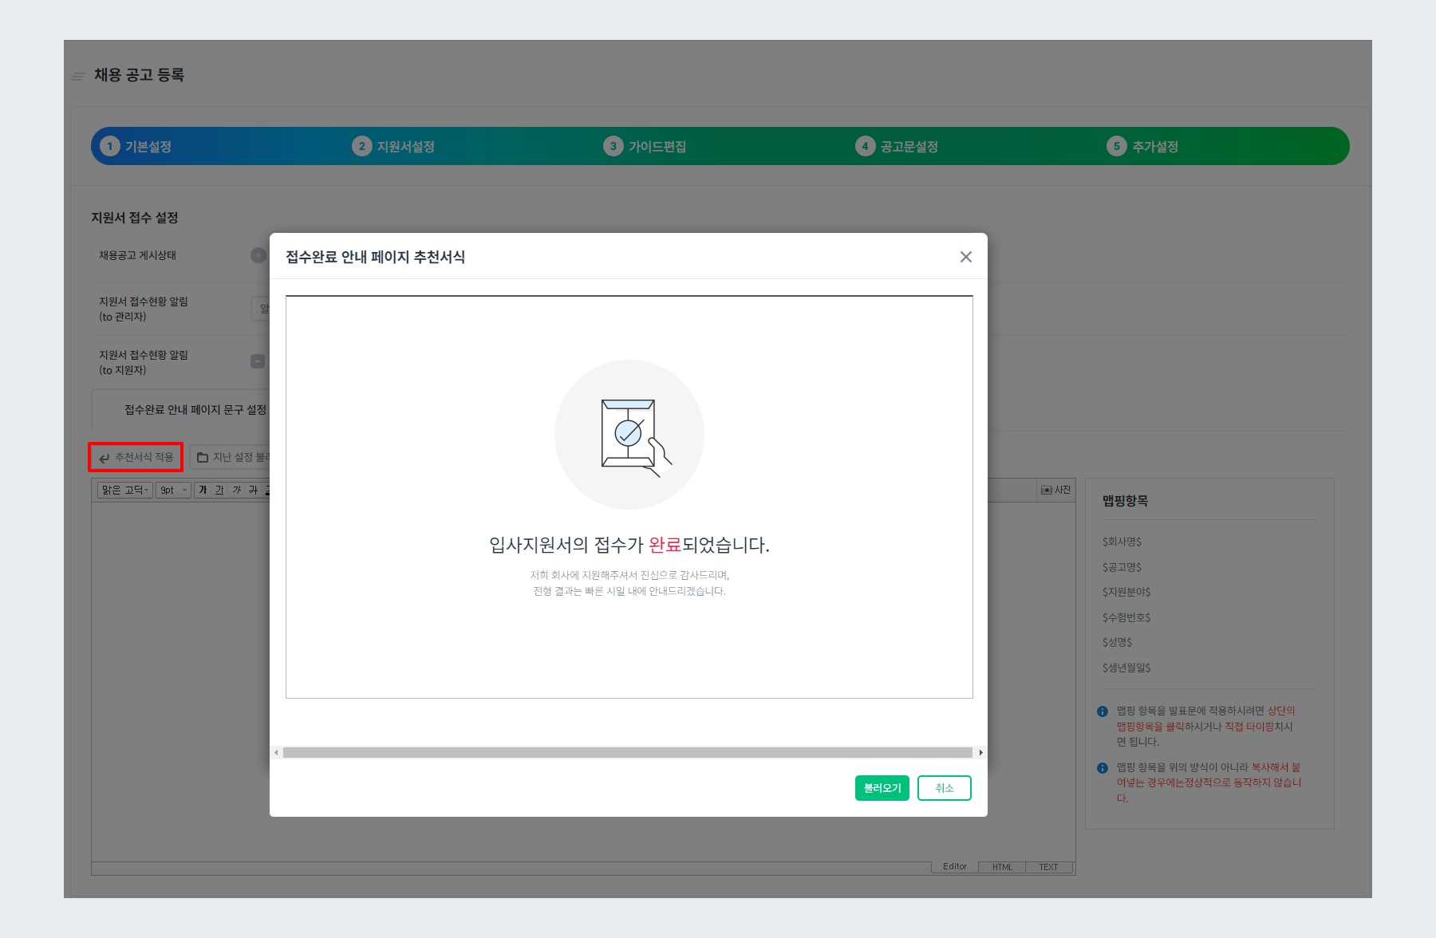
Task: Switch editor to TEXT mode tab
Action: [x=1049, y=868]
